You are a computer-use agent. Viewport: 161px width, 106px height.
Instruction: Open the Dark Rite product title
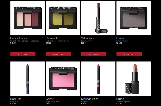tap(16, 99)
